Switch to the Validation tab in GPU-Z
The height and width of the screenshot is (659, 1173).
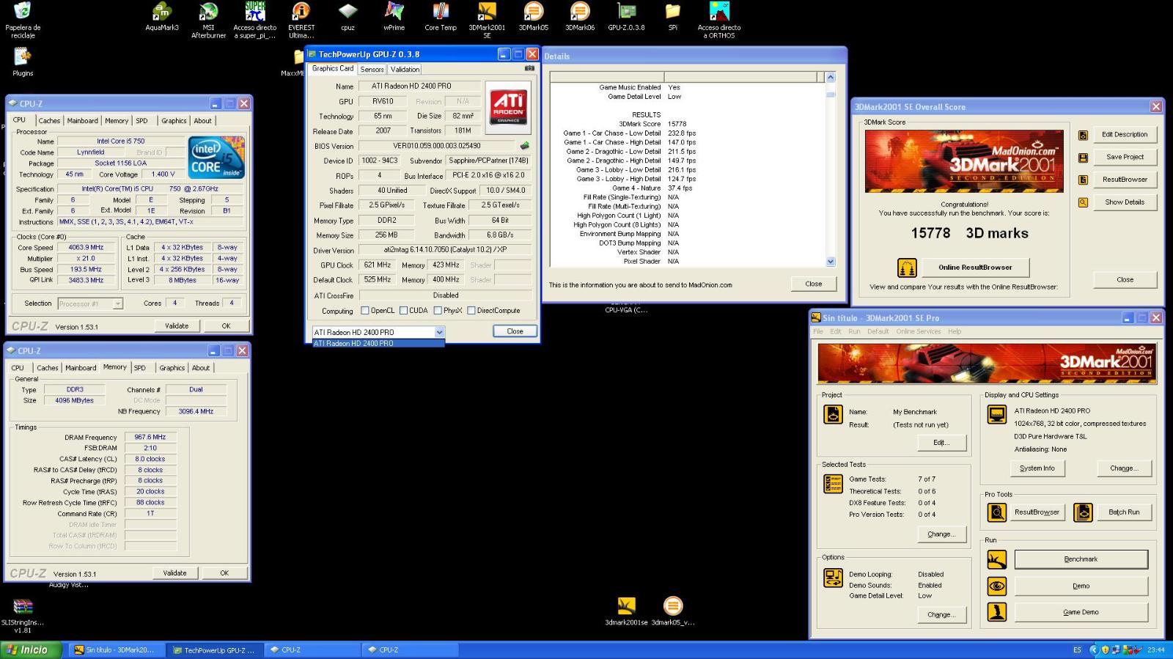pyautogui.click(x=405, y=70)
